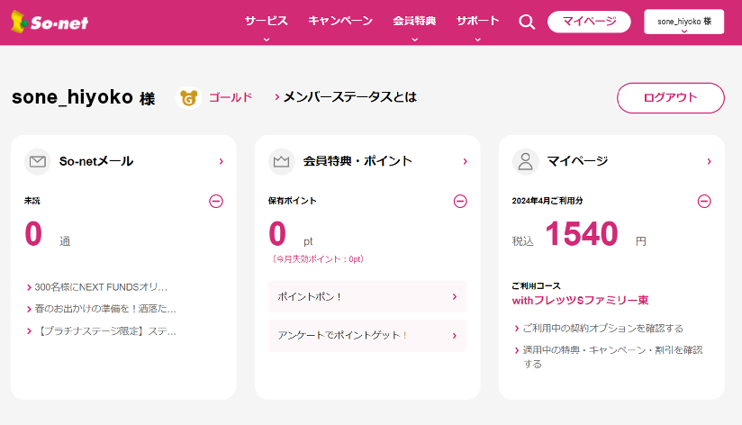Viewport: 742px width, 425px height.
Task: Click the ログアウト button
Action: [670, 98]
